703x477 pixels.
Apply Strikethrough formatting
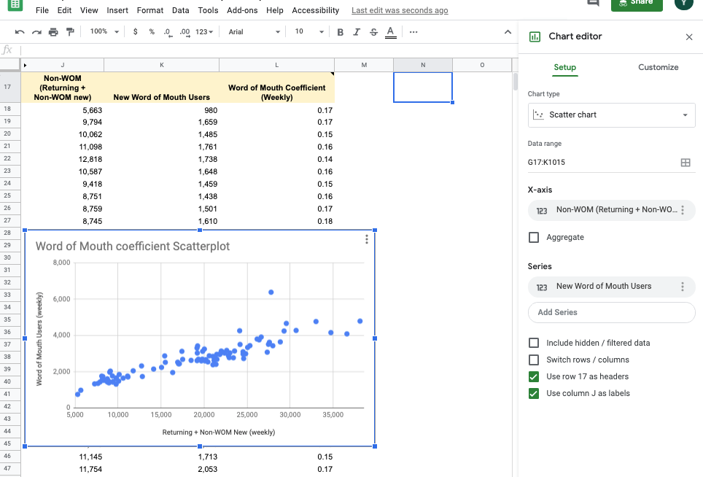tap(373, 32)
